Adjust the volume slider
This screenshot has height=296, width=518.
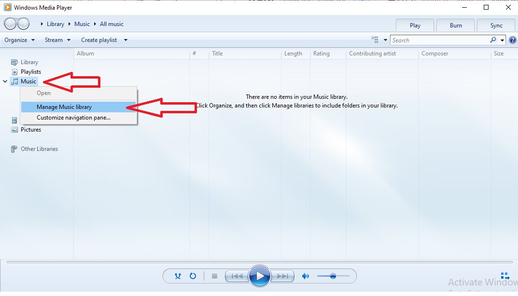[x=333, y=276]
